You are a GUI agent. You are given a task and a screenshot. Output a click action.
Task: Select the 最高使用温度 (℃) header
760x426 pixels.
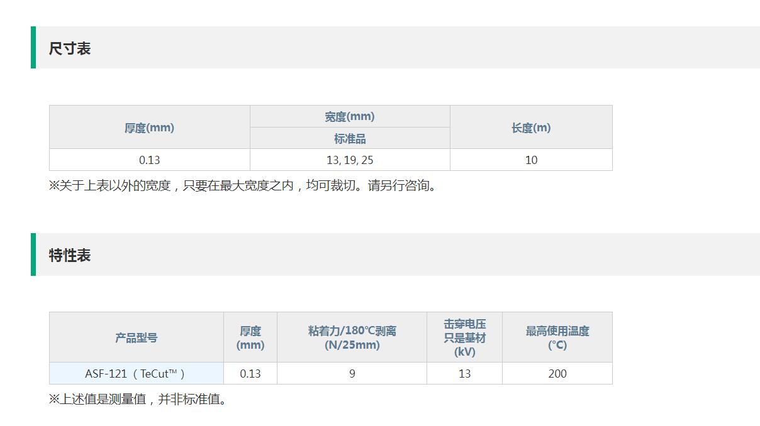tap(557, 337)
